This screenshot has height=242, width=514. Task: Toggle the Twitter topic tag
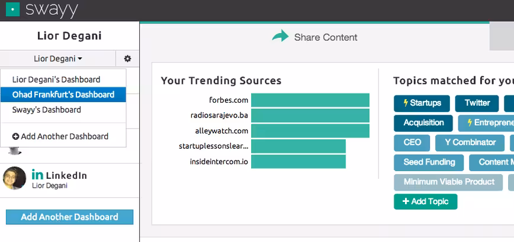tap(477, 103)
